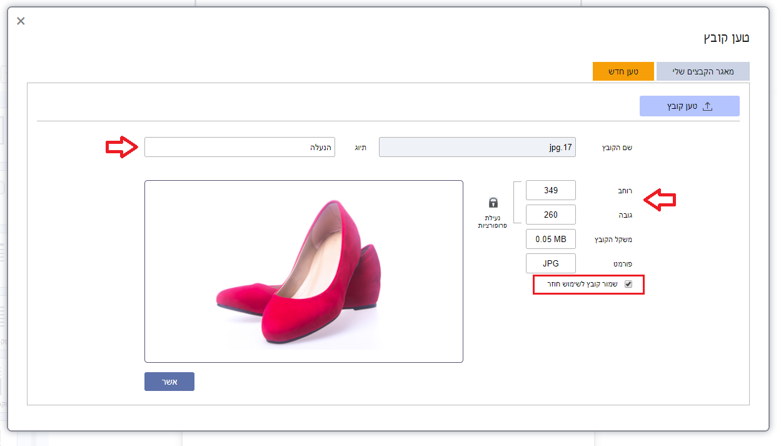Toggle the proportions lock icon
The width and height of the screenshot is (781, 446).
tap(493, 202)
